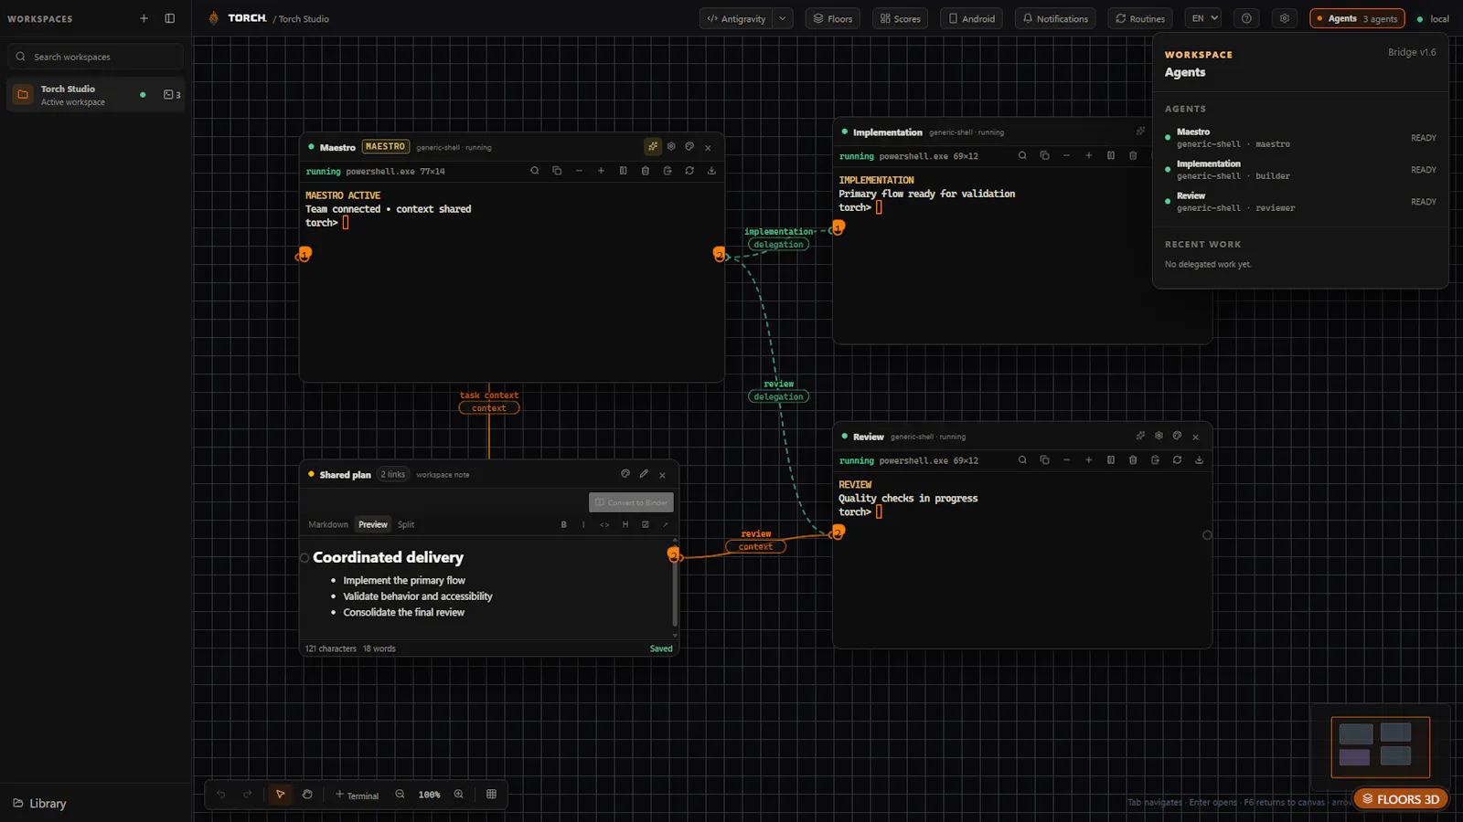Toggle bold formatting in Shared plan
The width and height of the screenshot is (1463, 822).
tap(563, 524)
